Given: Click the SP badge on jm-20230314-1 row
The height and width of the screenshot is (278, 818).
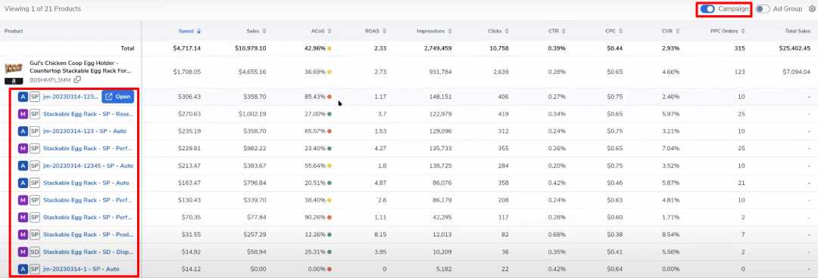Looking at the screenshot, I should point(34,269).
